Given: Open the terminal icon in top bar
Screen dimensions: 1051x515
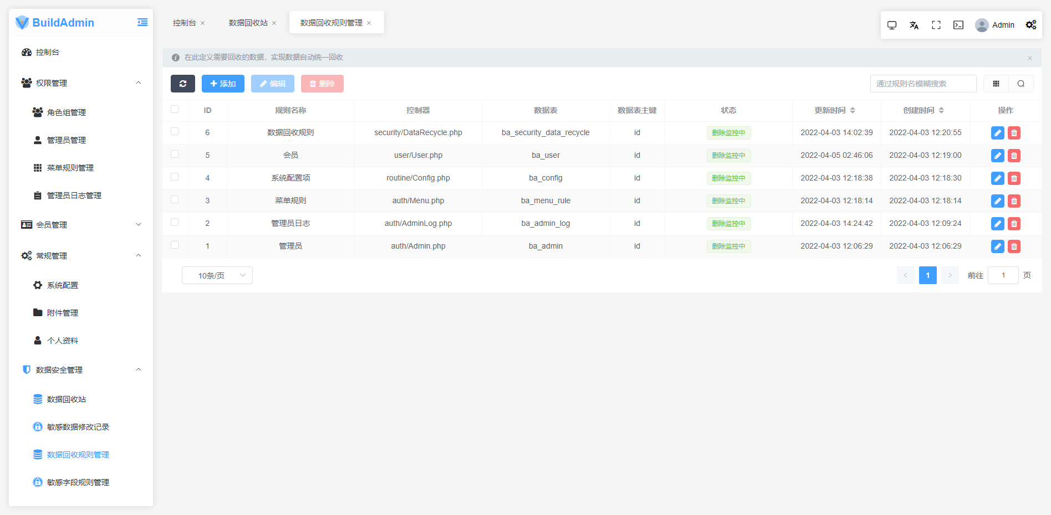Looking at the screenshot, I should (958, 25).
